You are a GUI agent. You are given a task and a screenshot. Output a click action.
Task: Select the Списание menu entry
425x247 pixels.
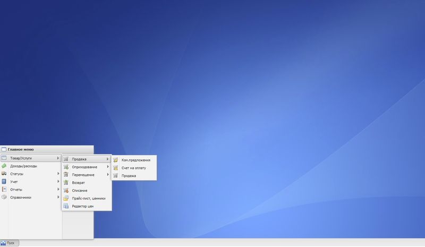click(87, 191)
